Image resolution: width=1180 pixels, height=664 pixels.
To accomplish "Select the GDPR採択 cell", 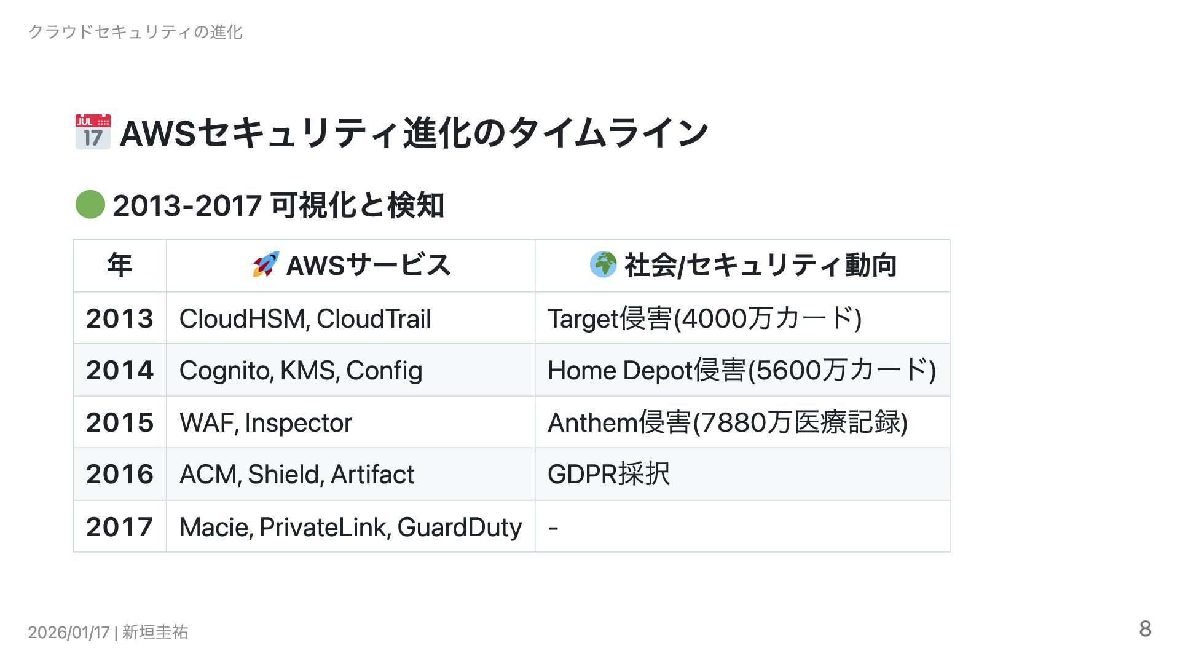I will coord(608,474).
